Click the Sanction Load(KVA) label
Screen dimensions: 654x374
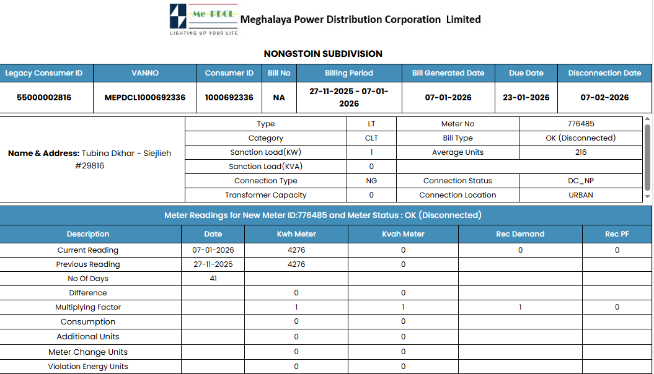tap(266, 167)
